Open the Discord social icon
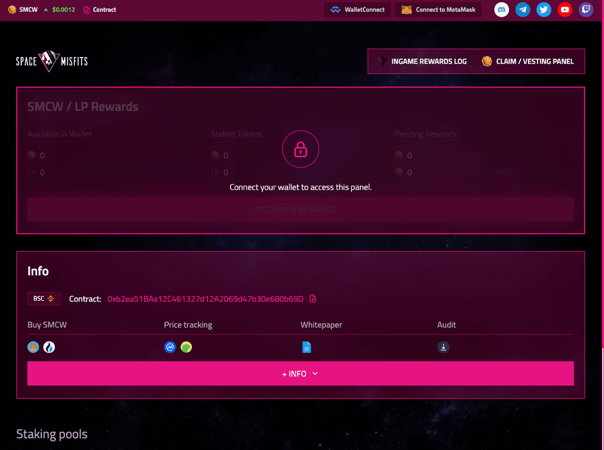The image size is (604, 450). pos(502,10)
